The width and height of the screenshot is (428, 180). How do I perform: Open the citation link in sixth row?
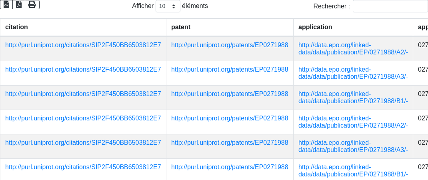[83, 167]
